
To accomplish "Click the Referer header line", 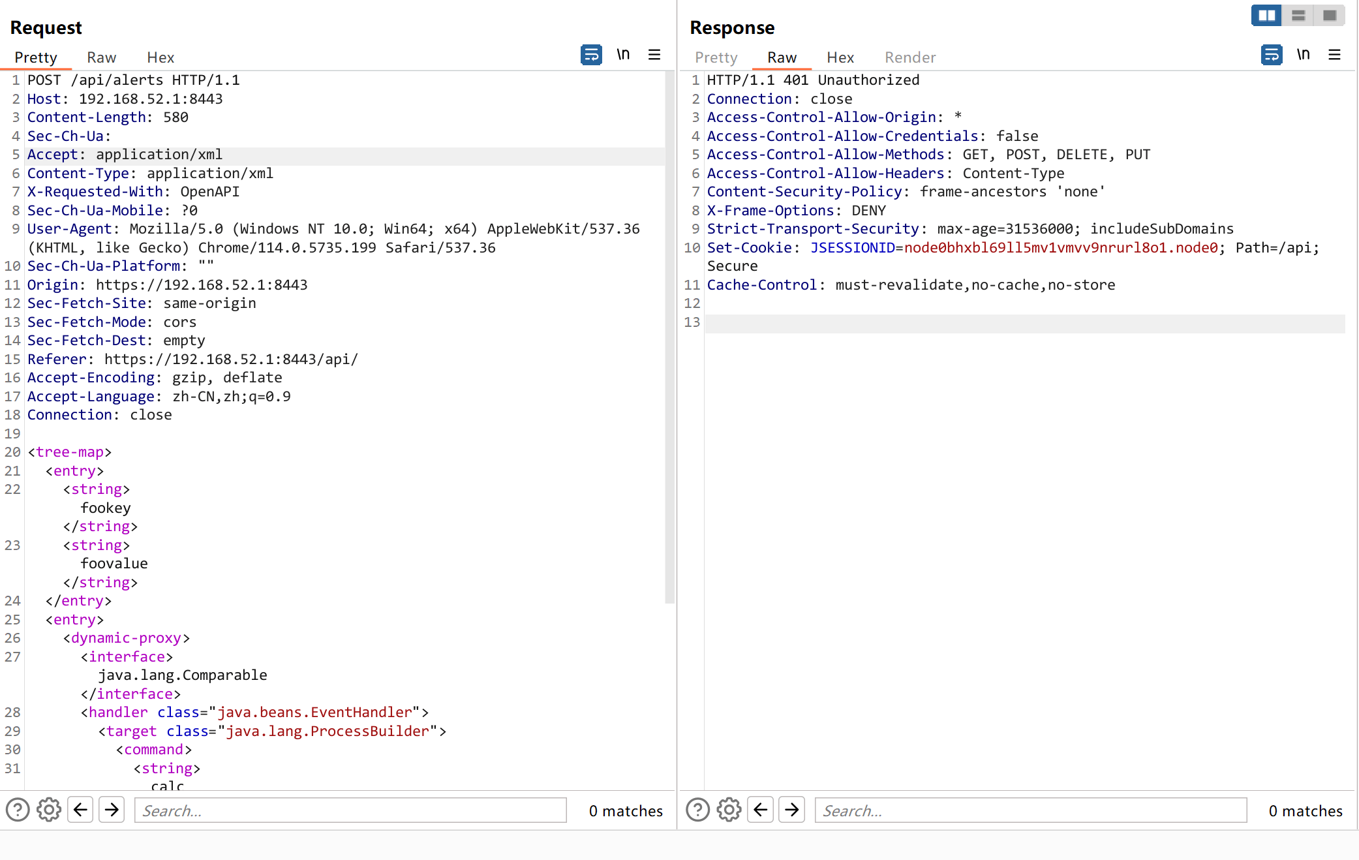I will click(193, 360).
